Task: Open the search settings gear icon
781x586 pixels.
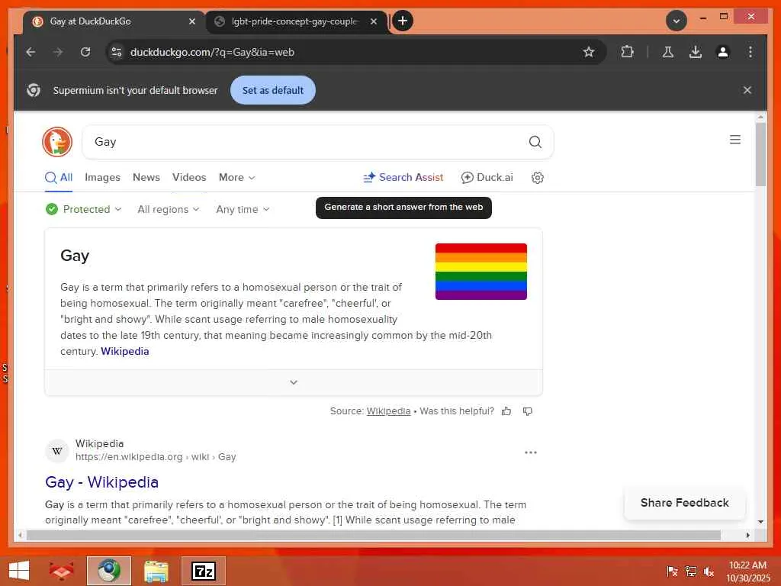Action: [538, 178]
